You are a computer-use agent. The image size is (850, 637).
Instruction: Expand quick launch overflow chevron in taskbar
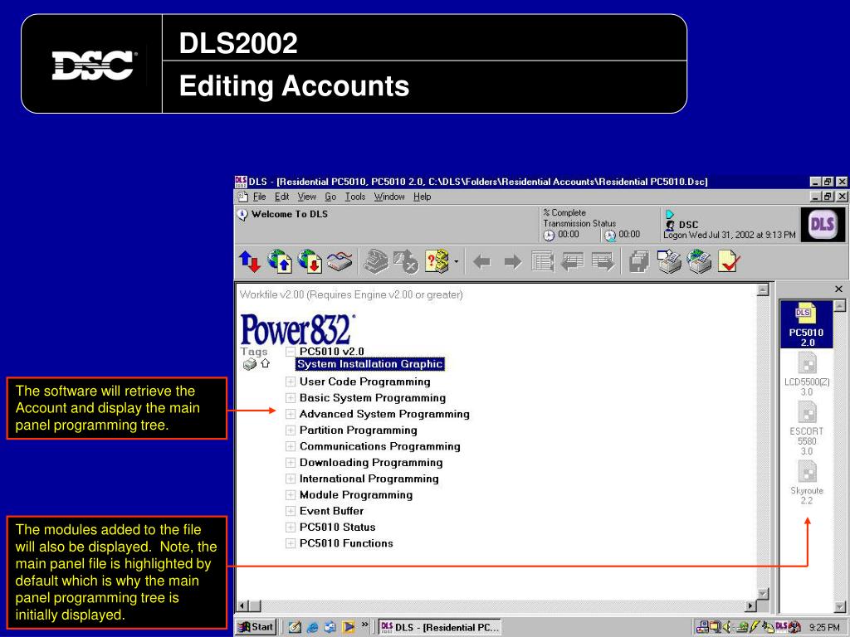point(365,625)
